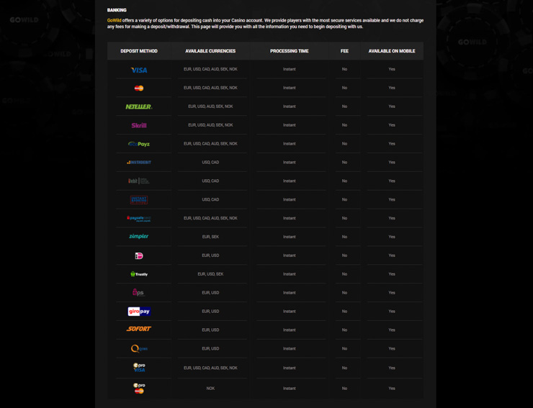533x408 pixels.
Task: Click NOK in the epro Mastercard row
Action: 210,389
